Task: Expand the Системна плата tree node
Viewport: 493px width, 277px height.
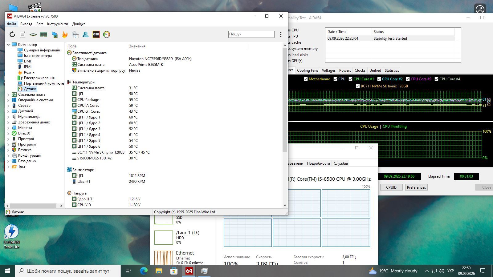Action: coord(8,94)
